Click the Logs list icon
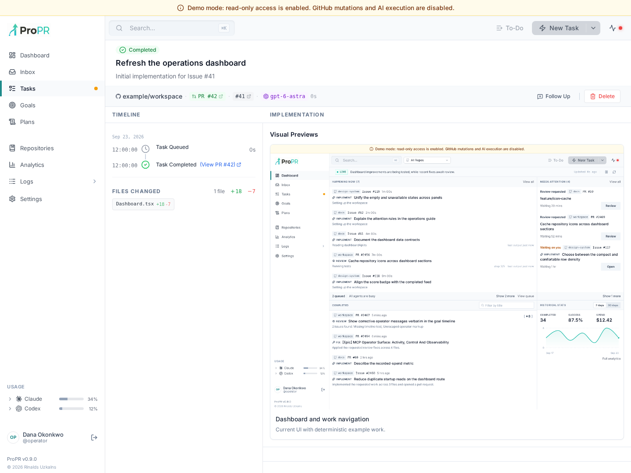Screen dimensions: 631x473 12,181
